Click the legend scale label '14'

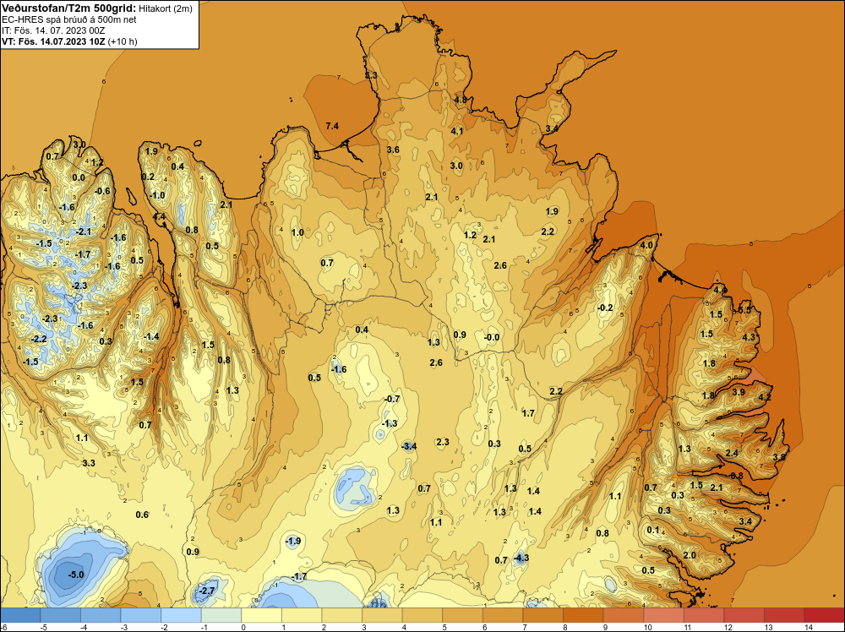[x=809, y=627]
